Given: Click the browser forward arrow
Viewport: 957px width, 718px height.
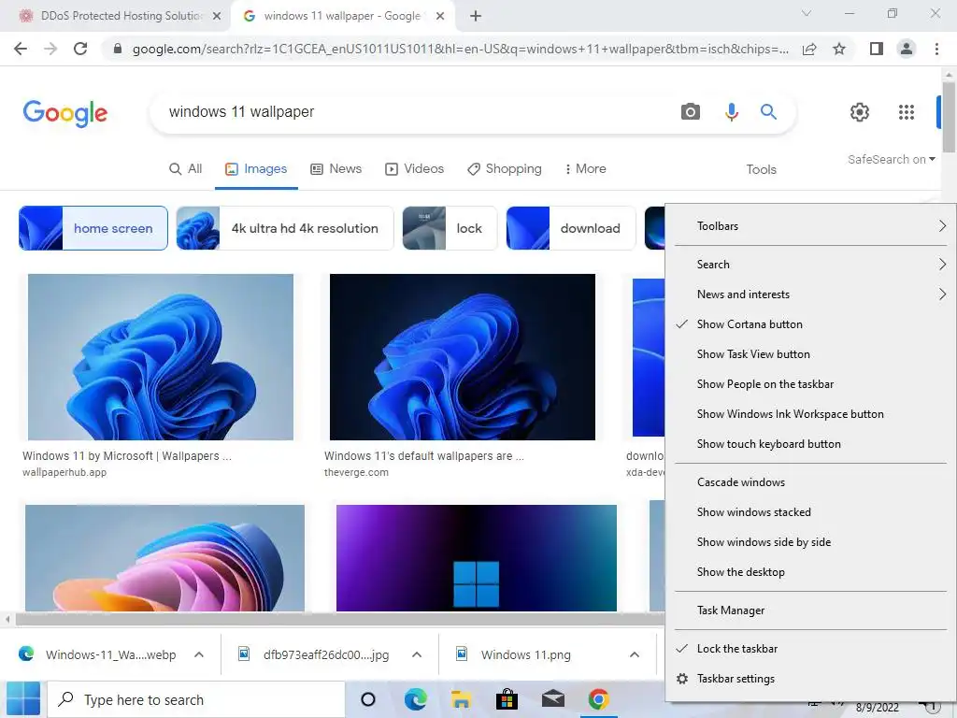Looking at the screenshot, I should (50, 49).
